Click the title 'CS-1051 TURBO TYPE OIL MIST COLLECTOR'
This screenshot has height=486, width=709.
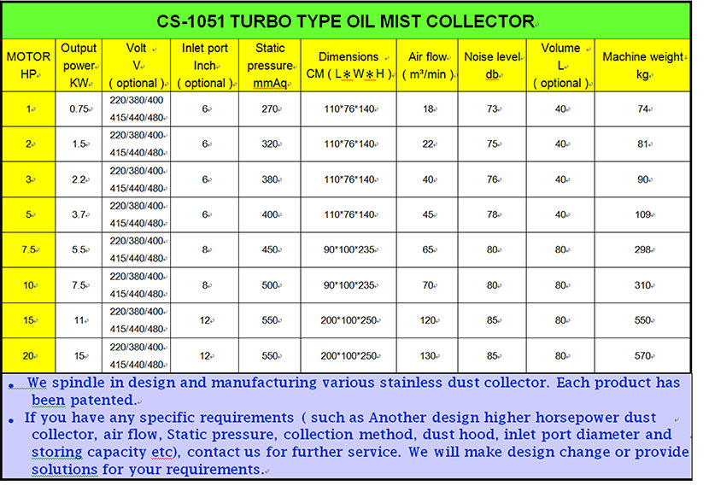coord(345,21)
